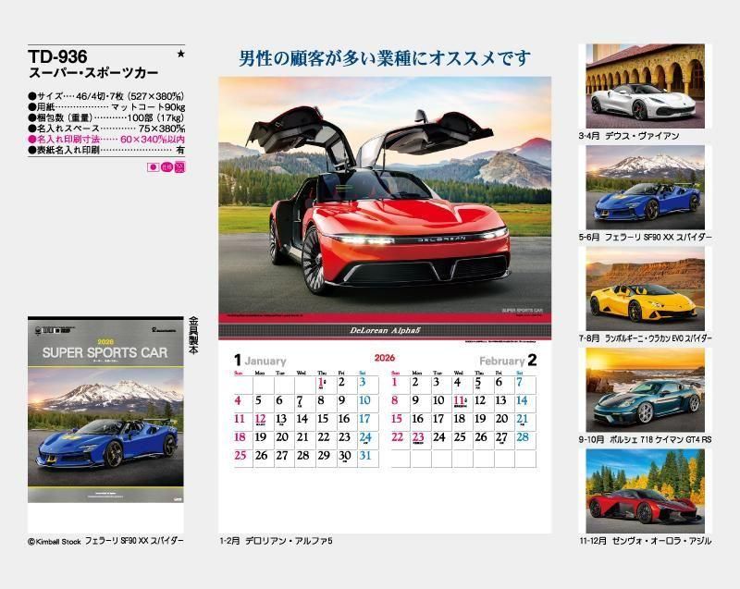
Task: Click caption 3-4月 デウス・ヴァイアン
Action: tap(629, 136)
